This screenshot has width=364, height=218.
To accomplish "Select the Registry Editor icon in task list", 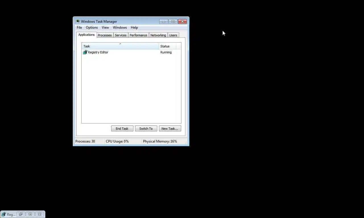I will tap(85, 52).
